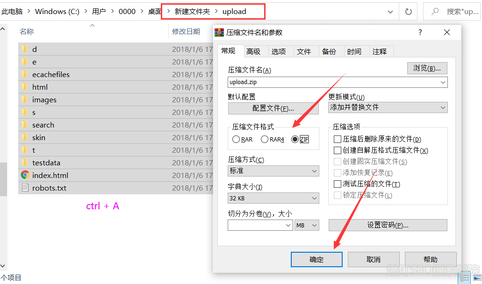The width and height of the screenshot is (482, 284).
Task: Go to 新建文件夹 in breadcrumb
Action: [x=192, y=11]
